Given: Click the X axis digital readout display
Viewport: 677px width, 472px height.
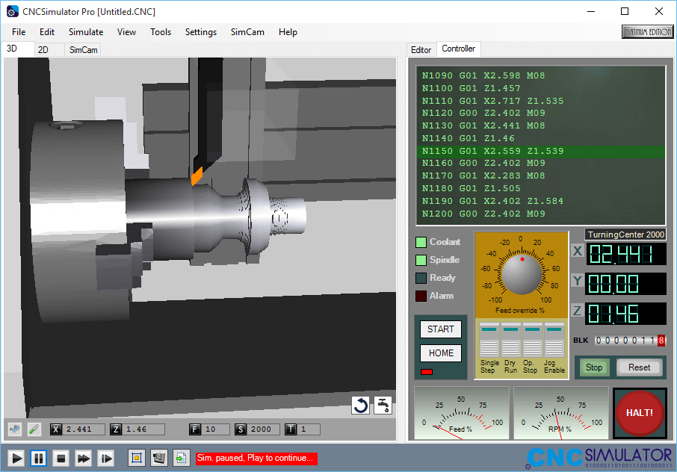Looking at the screenshot, I should click(x=625, y=254).
